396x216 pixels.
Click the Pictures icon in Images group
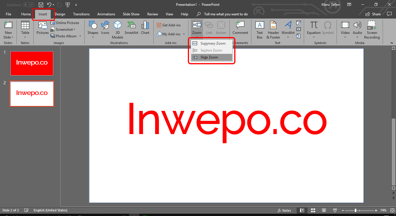point(43,28)
